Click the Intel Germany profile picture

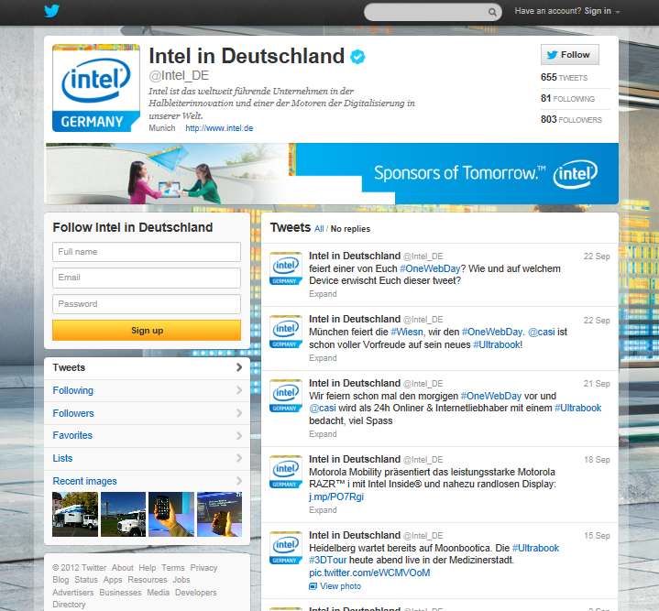point(96,88)
